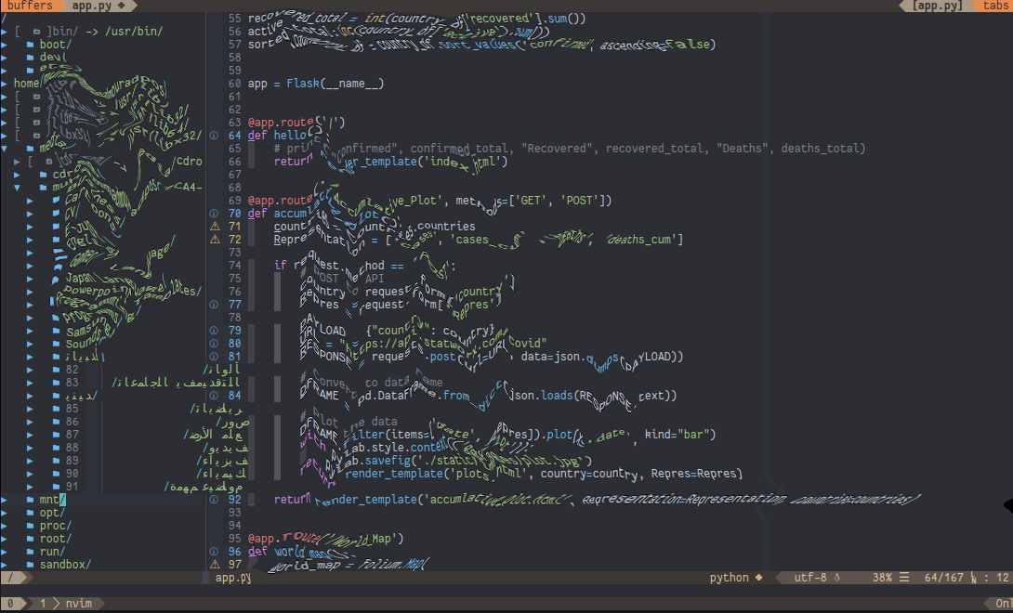Click 'deaths_cum' string on line 72
The height and width of the screenshot is (613, 1013).
point(641,239)
